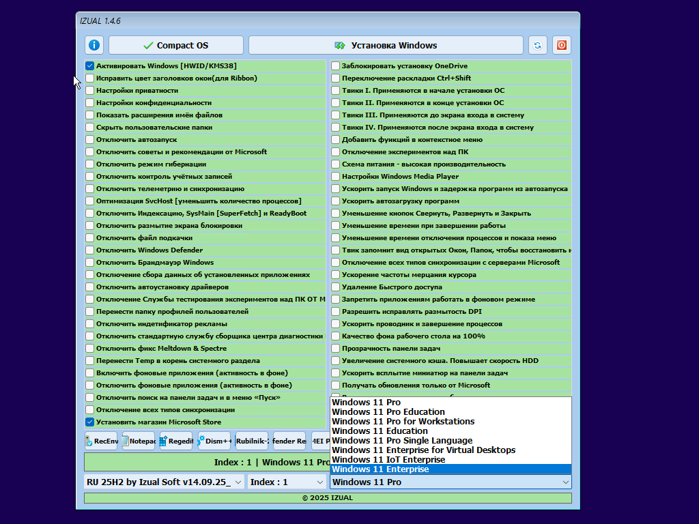
Task: Enable Получать обновления только от Microsoft
Action: (336, 385)
